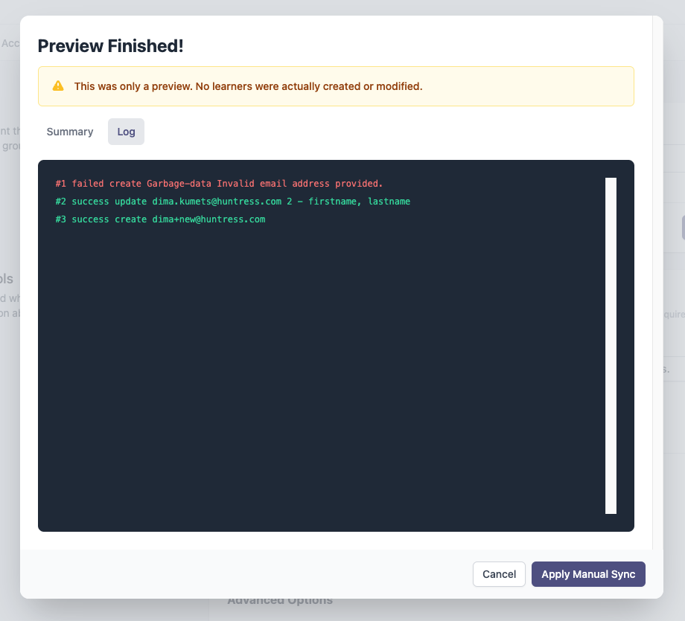685x621 pixels.
Task: Click the Garbage-data text in log
Action: pos(179,184)
